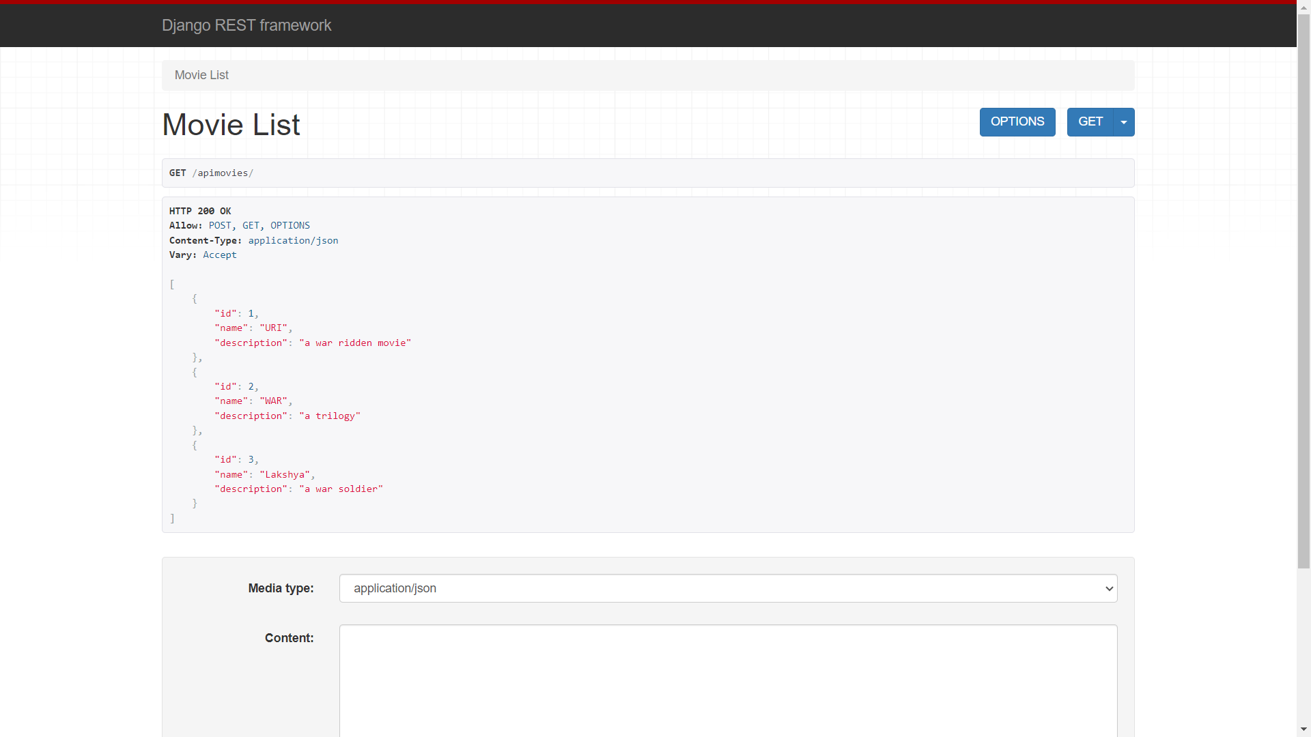Click the "a war soldier" description text
1311x737 pixels.
(341, 489)
